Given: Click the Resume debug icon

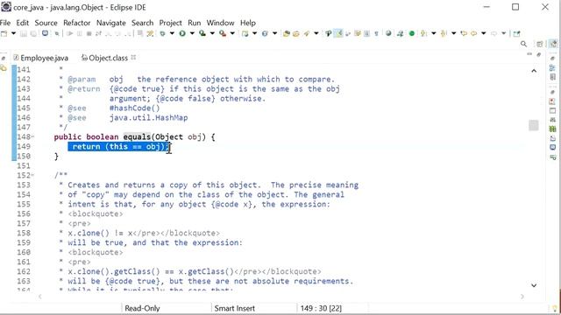Looking at the screenshot, I should click(x=69, y=33).
